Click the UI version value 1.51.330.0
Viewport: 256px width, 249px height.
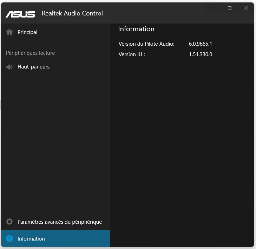pos(201,54)
